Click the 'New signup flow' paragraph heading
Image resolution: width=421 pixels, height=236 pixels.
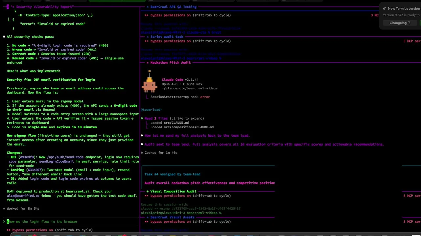click(x=21, y=136)
